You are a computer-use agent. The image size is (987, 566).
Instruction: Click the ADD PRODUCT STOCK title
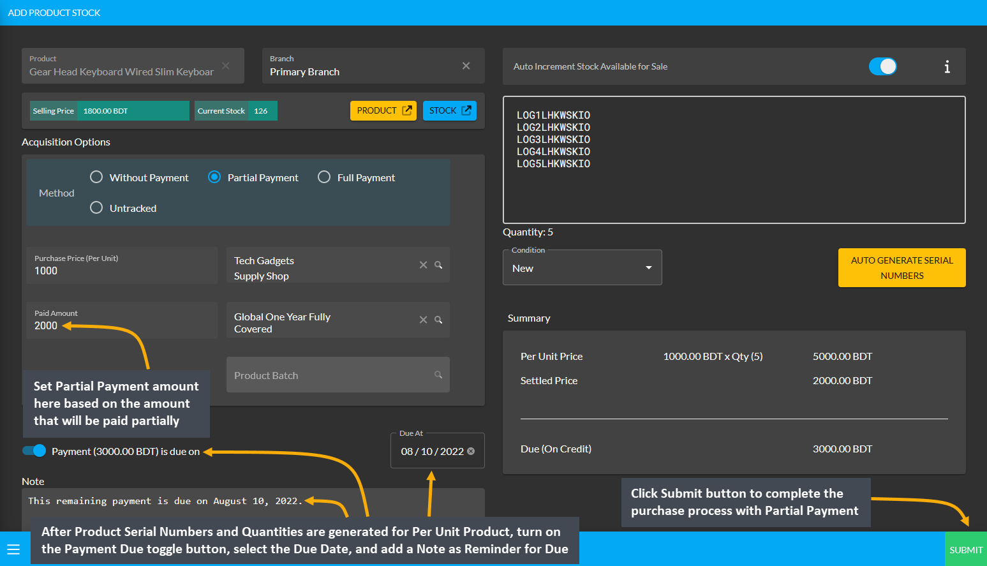tap(54, 13)
